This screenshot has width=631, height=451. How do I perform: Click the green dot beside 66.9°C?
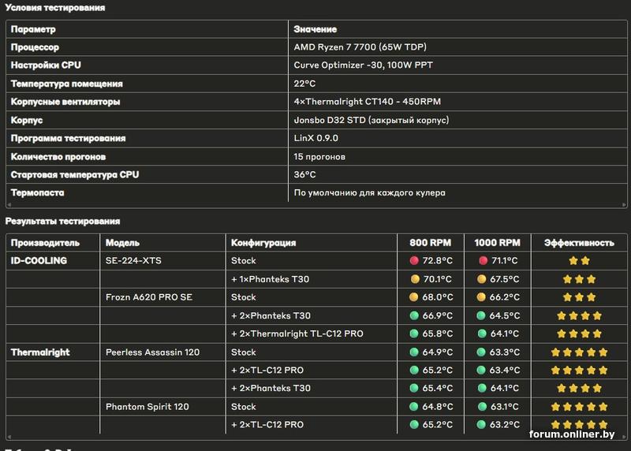point(414,315)
